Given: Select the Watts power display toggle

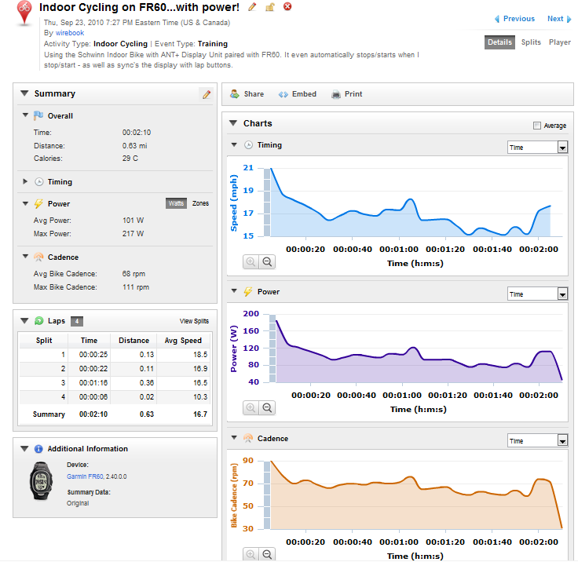Looking at the screenshot, I should (x=176, y=203).
